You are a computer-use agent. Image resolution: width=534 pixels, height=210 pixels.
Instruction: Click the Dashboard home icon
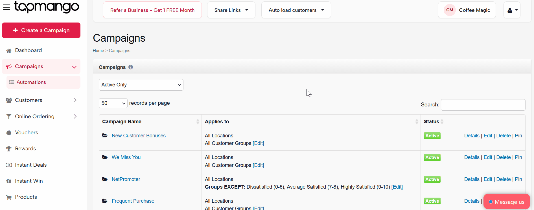click(x=9, y=51)
